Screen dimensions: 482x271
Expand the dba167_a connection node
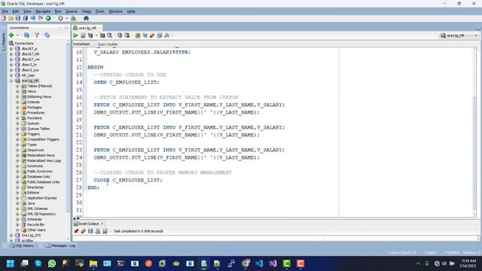pyautogui.click(x=11, y=48)
